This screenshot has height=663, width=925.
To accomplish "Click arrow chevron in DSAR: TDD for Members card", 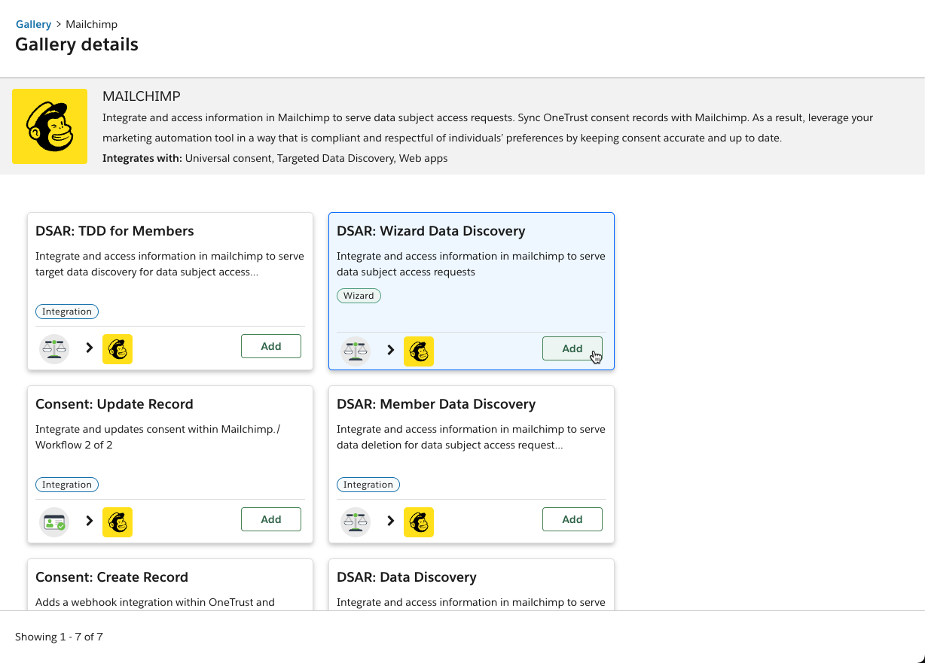I will 89,348.
